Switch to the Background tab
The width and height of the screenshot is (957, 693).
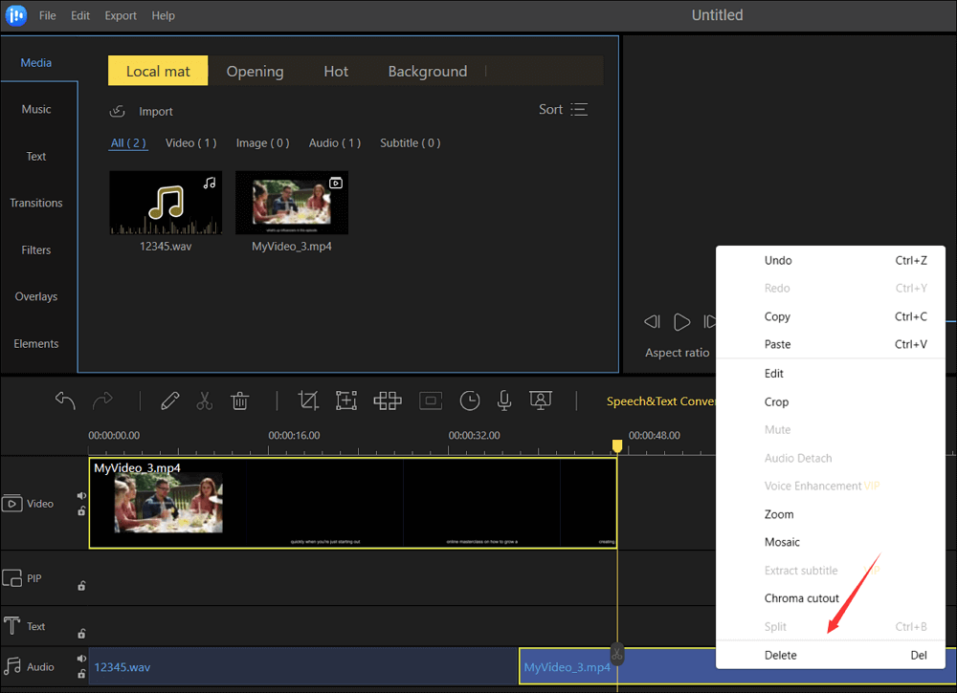click(x=427, y=72)
